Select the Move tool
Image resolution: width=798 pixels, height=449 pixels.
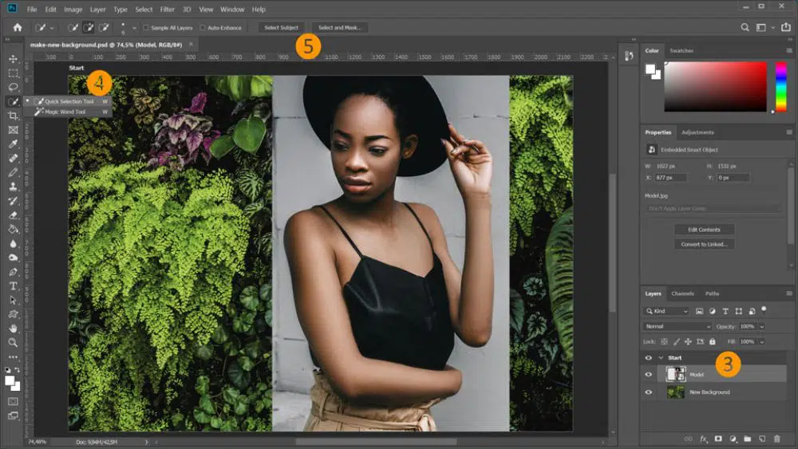(13, 59)
